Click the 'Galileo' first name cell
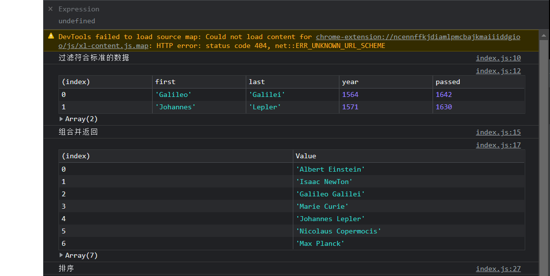This screenshot has width=550, height=276. [173, 94]
